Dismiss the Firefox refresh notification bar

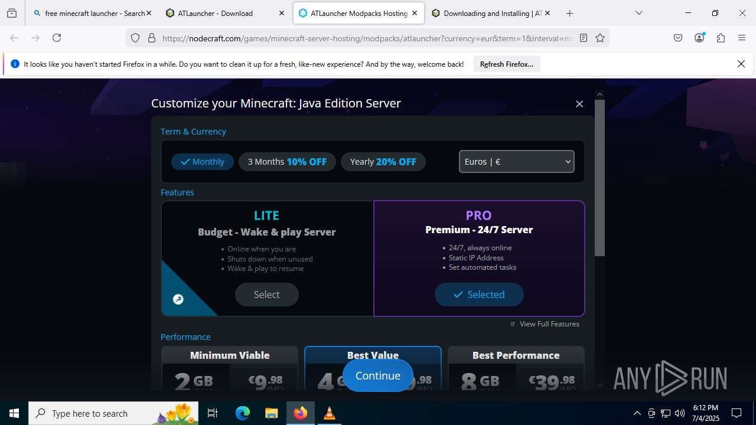coord(741,64)
